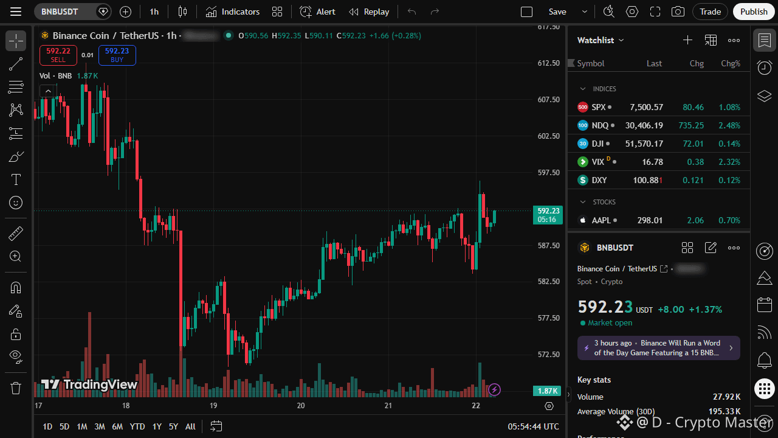The height and width of the screenshot is (438, 778).
Task: Open the quick search icon
Action: tap(608, 12)
